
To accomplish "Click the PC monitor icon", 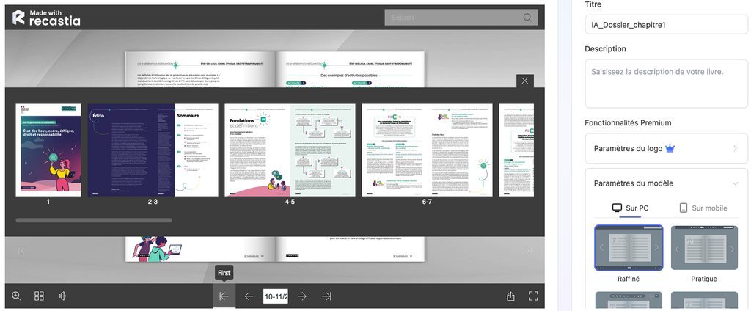I will tap(618, 208).
